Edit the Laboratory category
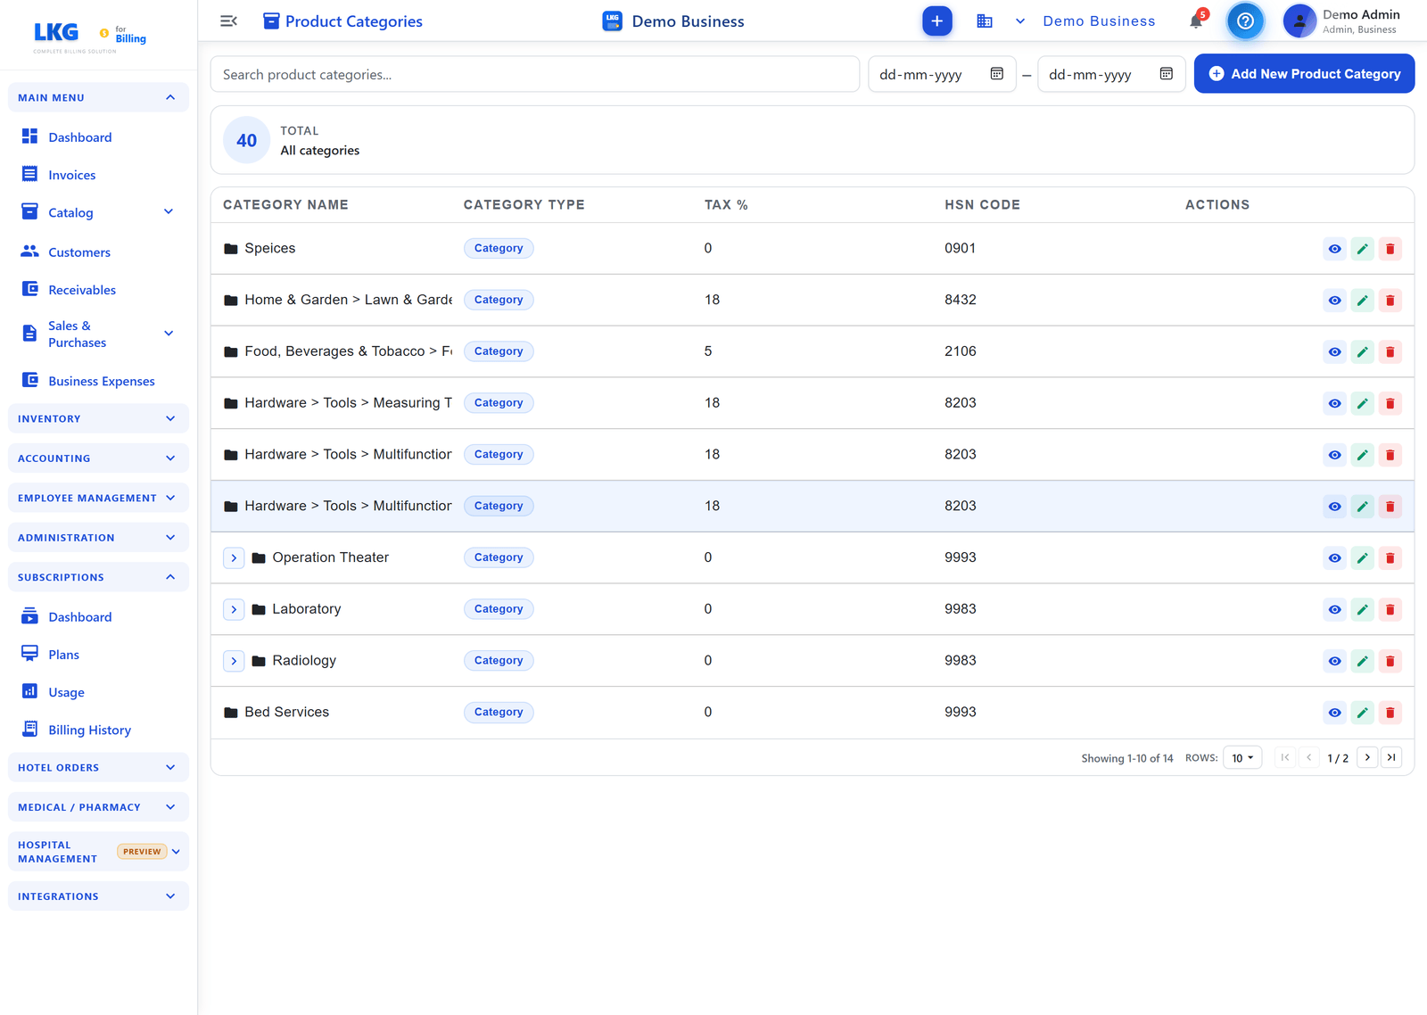This screenshot has width=1427, height=1015. 1362,609
